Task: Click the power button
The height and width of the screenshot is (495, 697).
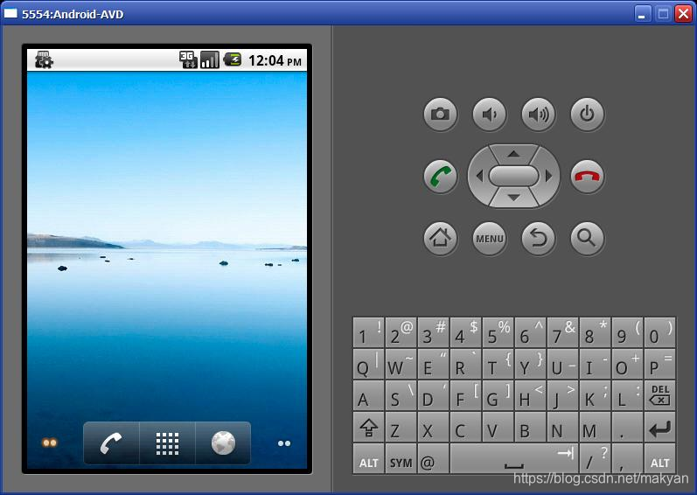Action: pyautogui.click(x=587, y=115)
